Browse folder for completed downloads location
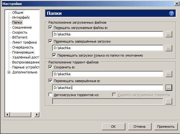This screenshot has width=180, height=134. (169, 48)
